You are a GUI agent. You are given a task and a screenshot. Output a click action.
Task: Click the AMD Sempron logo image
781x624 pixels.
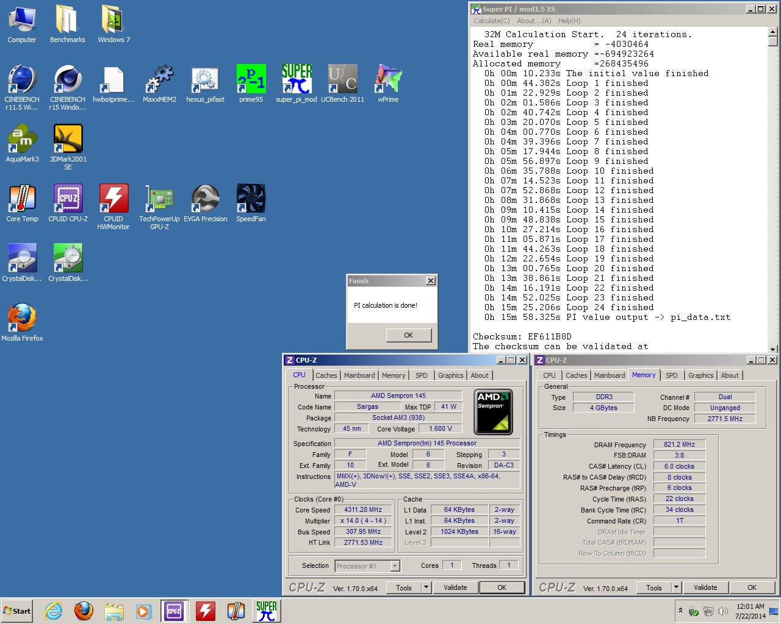(493, 412)
